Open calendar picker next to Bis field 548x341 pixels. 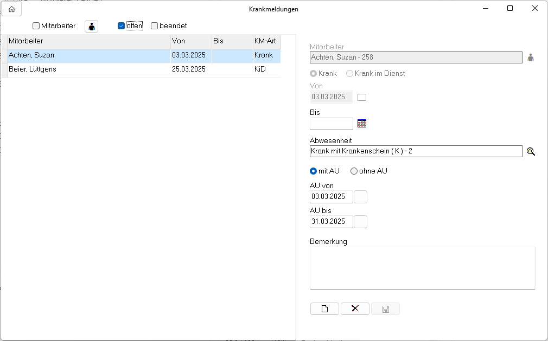pos(362,124)
